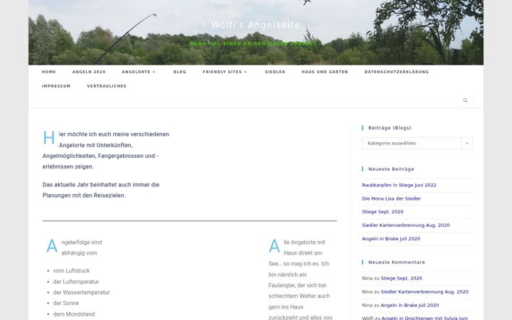Open the Datenschutzerklärung page
Image resolution: width=512 pixels, height=320 pixels.
coord(396,72)
